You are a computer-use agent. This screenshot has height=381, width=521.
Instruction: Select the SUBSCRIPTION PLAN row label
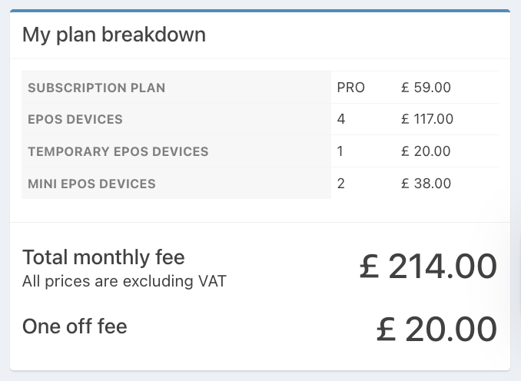click(96, 88)
